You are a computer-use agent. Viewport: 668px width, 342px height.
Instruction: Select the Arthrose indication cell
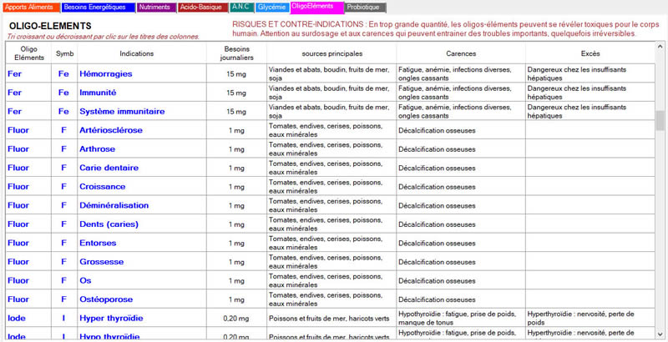tap(142, 148)
